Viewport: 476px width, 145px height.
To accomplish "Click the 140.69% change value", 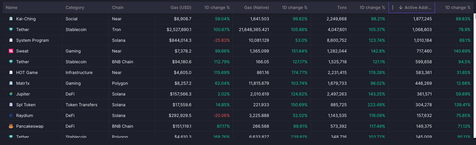I will point(462,51).
